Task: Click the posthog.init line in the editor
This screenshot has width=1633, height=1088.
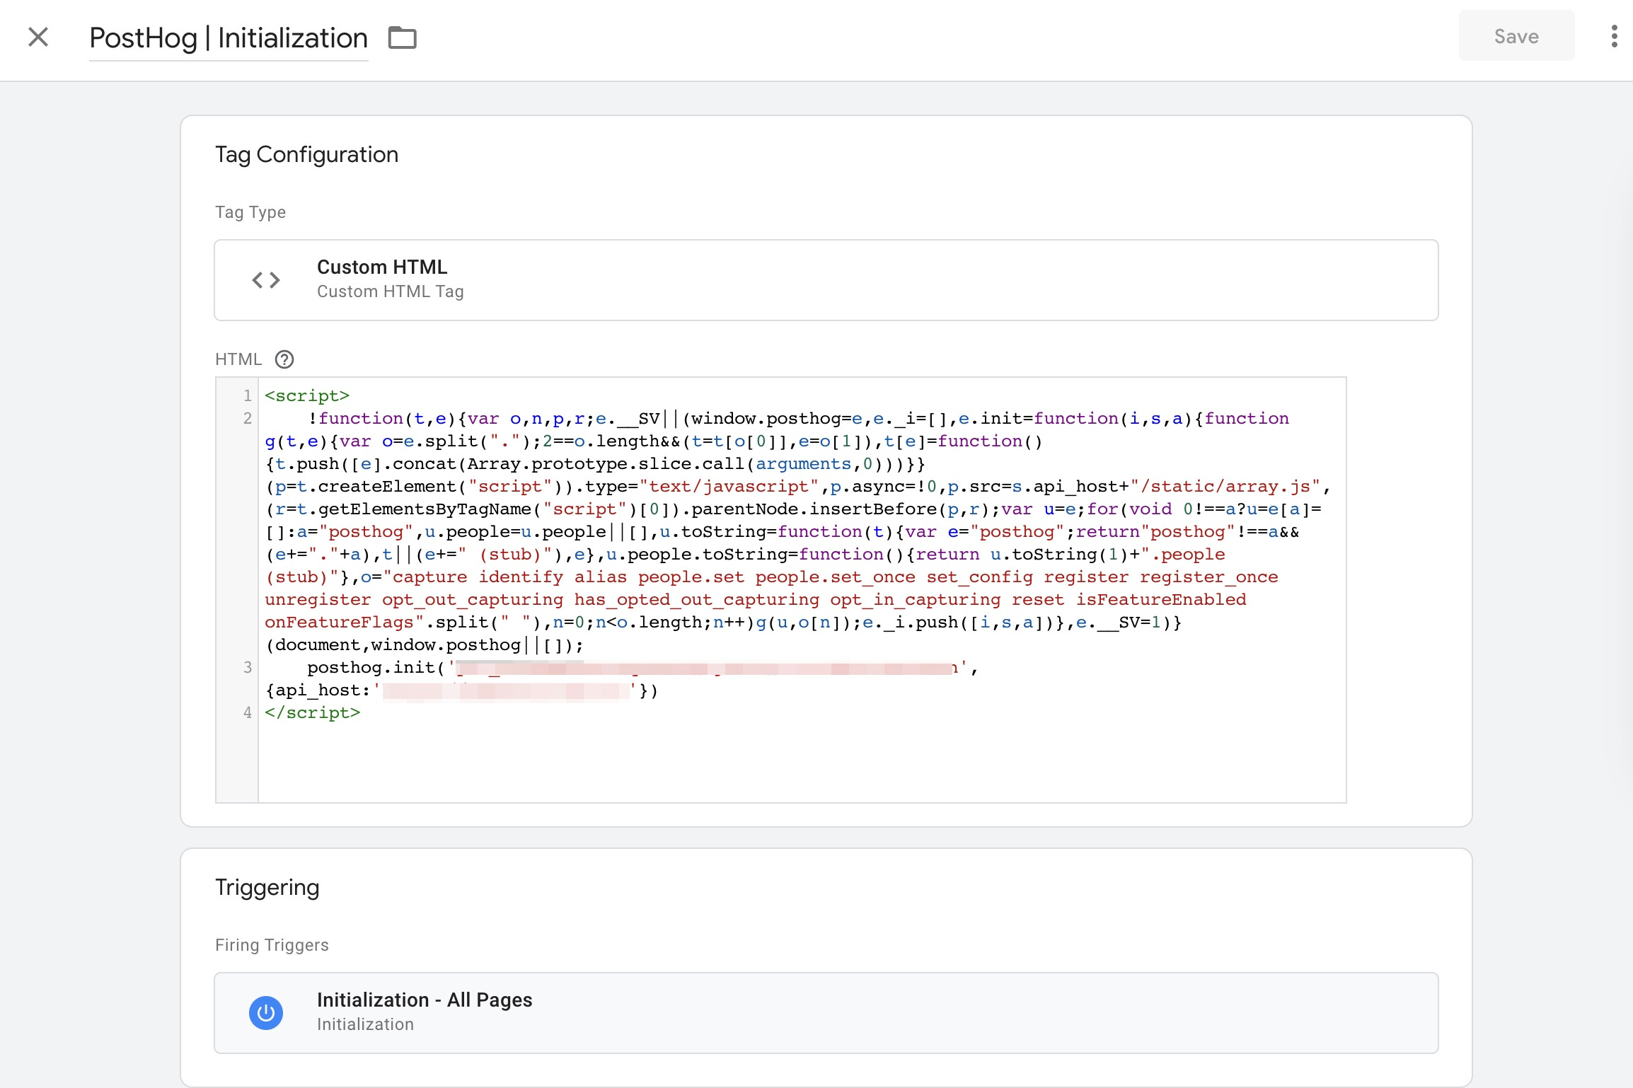Action: tap(642, 667)
